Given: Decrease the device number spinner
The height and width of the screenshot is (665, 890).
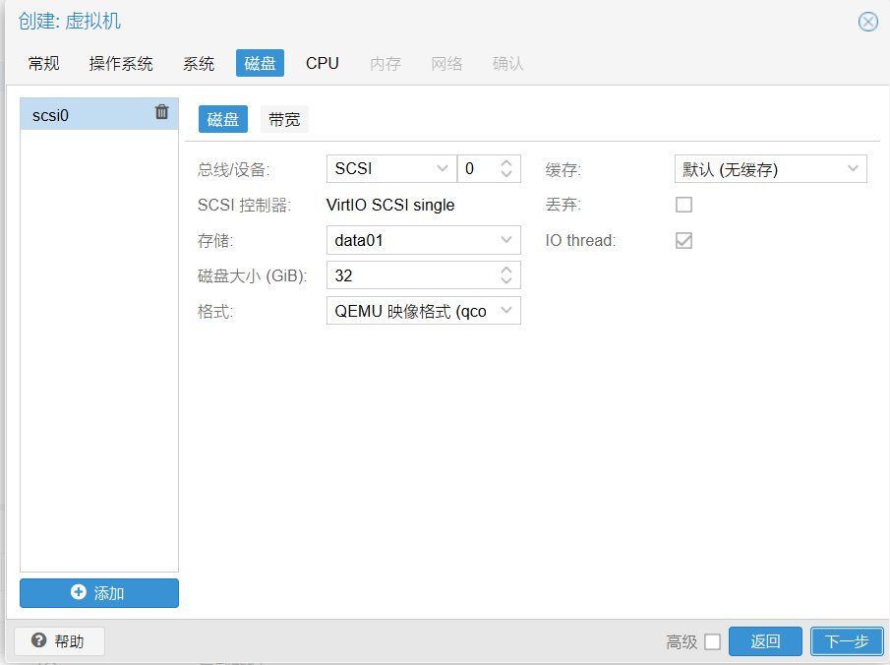Looking at the screenshot, I should pyautogui.click(x=506, y=175).
